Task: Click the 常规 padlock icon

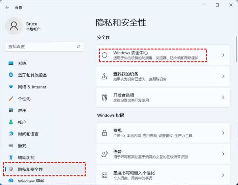Action: point(105,133)
